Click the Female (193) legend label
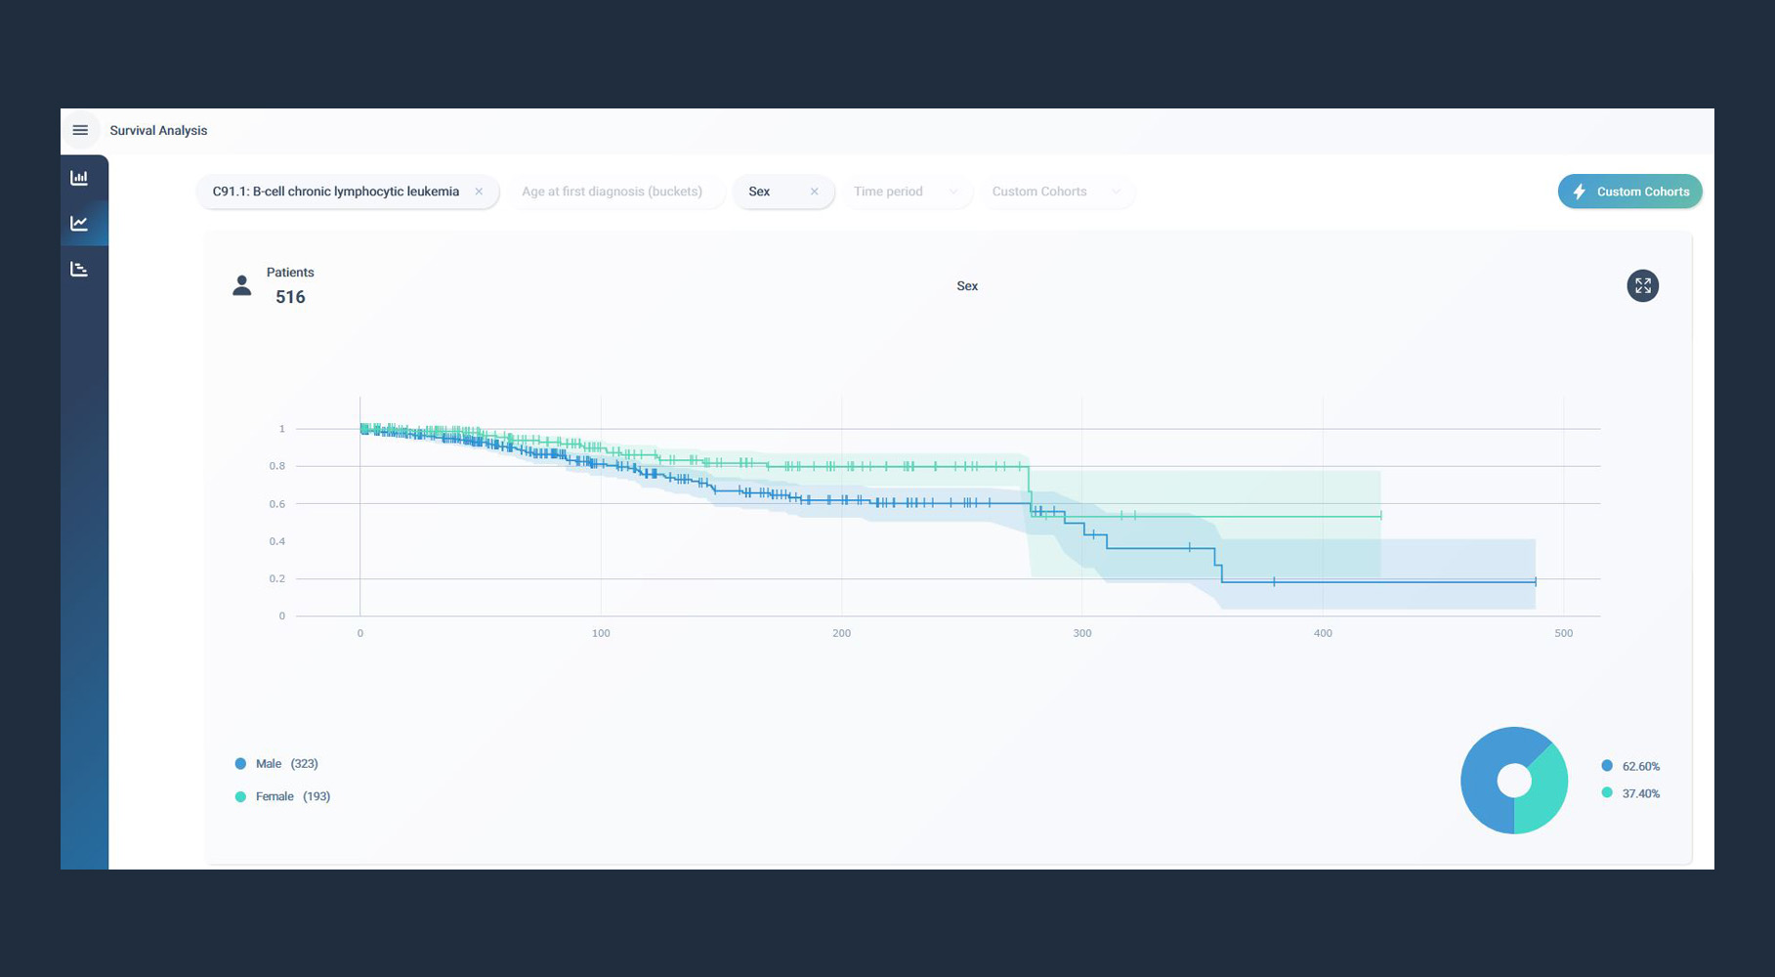The image size is (1775, 977). [x=275, y=796]
